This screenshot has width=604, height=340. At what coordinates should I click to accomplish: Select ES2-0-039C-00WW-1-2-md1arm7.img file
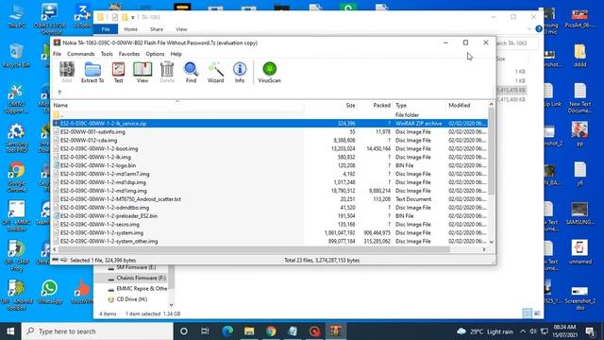270,174
